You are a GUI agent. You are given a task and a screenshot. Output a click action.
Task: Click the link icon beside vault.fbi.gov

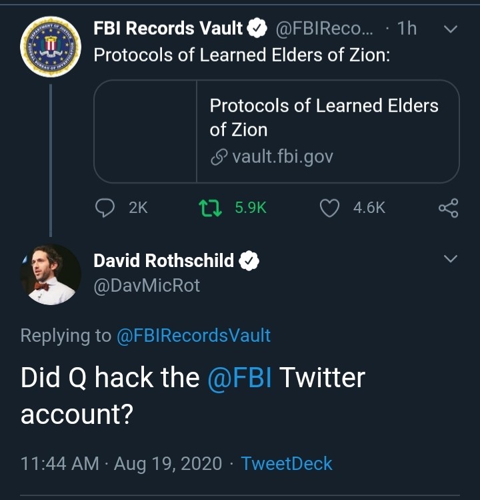tap(219, 157)
